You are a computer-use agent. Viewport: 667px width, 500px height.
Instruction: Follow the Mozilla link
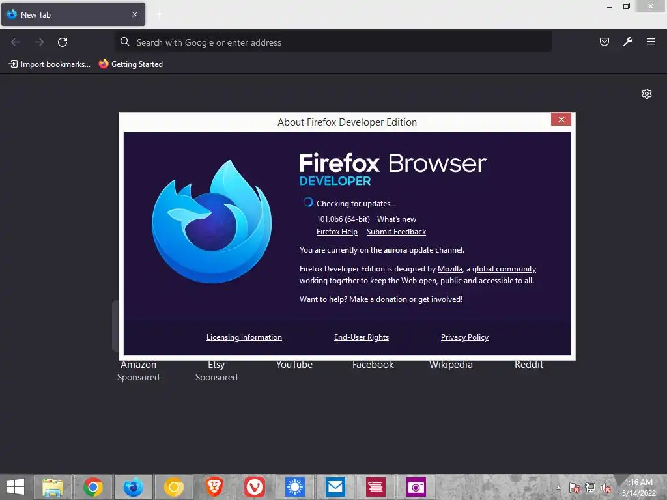(449, 269)
